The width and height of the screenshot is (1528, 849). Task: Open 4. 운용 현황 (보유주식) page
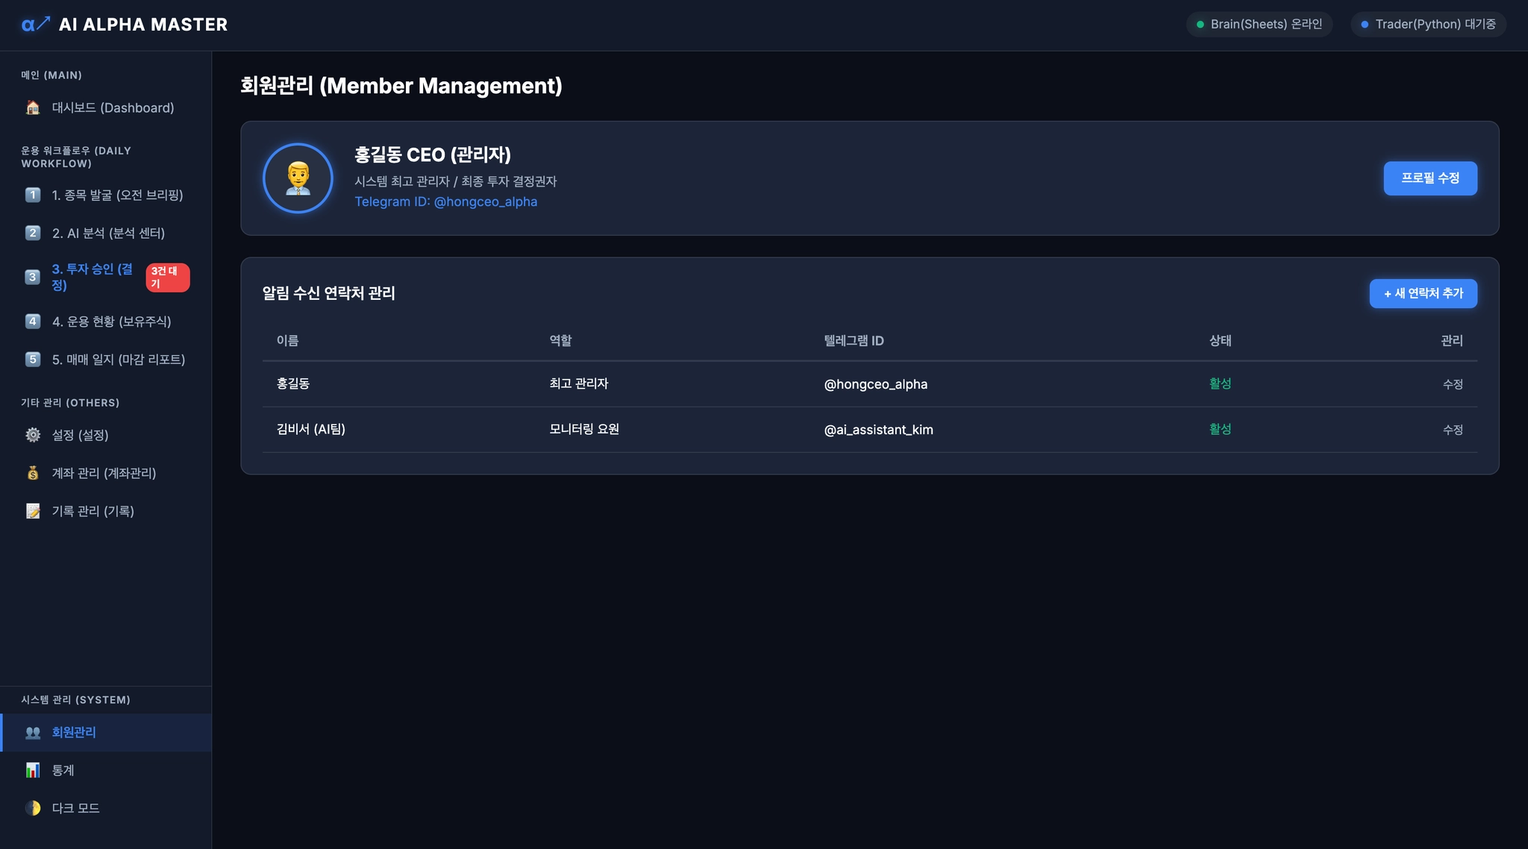pos(111,322)
